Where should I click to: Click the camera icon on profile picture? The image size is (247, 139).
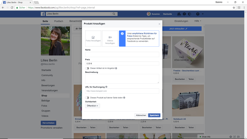[x=66, y=52]
